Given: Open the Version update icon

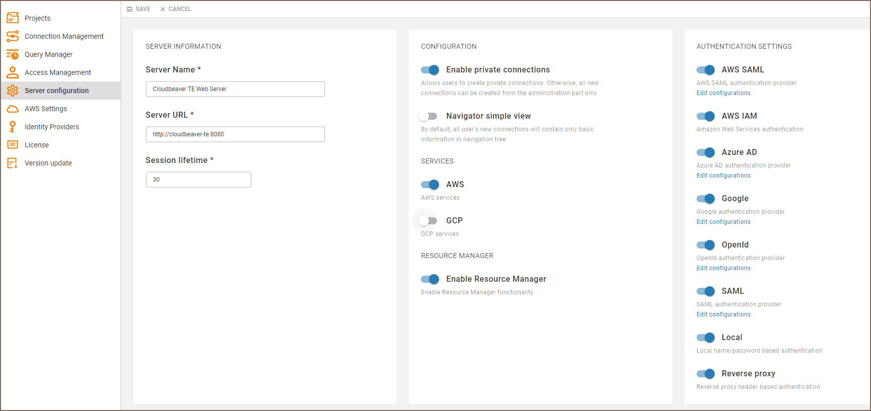Looking at the screenshot, I should 13,163.
